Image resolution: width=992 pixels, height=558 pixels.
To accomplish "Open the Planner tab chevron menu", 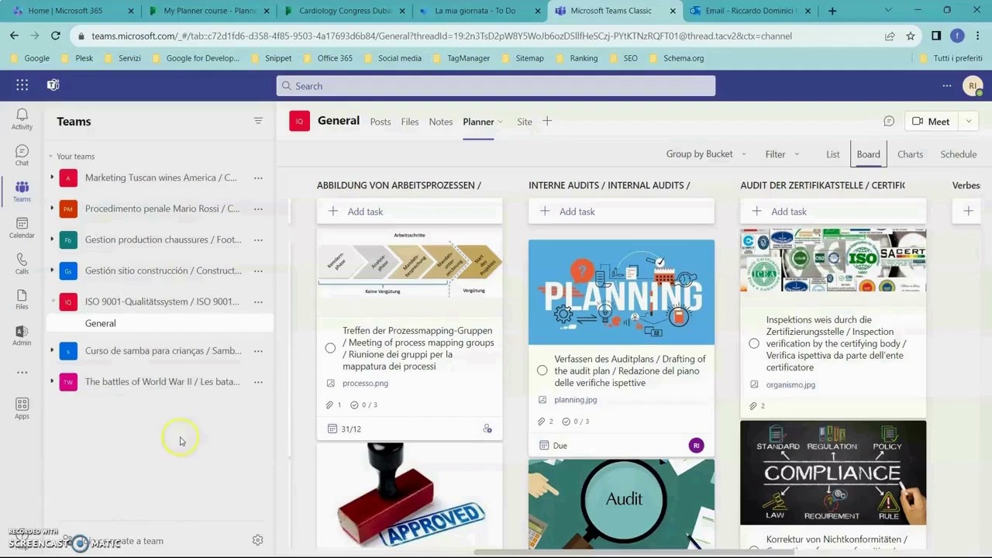I will tap(501, 122).
